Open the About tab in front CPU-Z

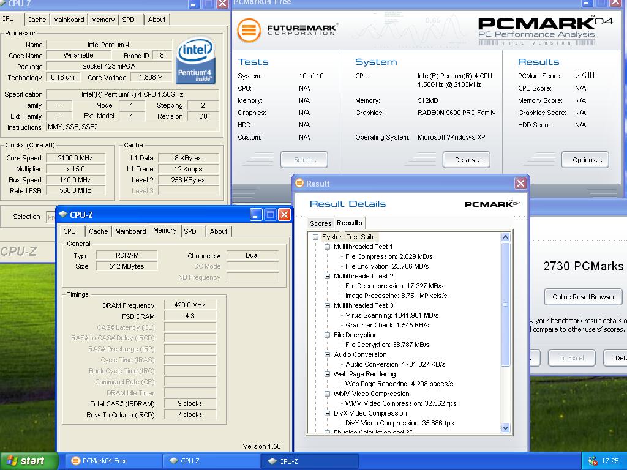[x=219, y=231]
